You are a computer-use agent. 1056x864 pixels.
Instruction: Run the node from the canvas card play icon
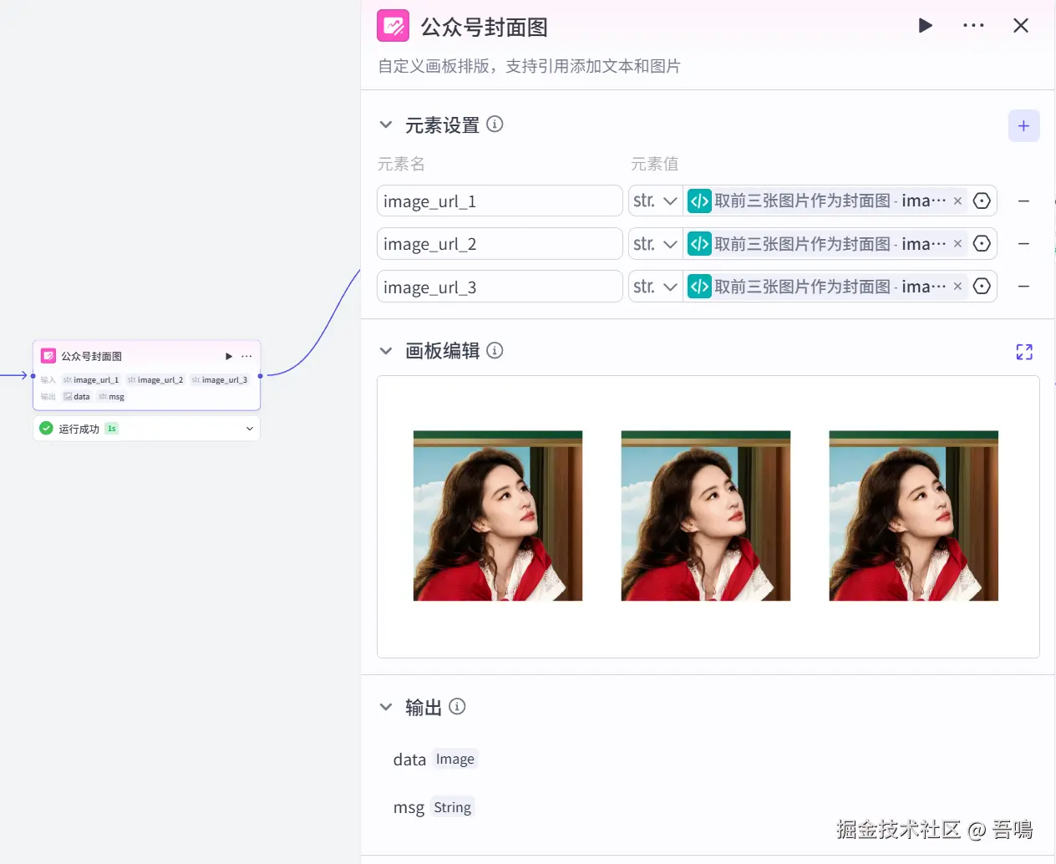pyautogui.click(x=229, y=356)
